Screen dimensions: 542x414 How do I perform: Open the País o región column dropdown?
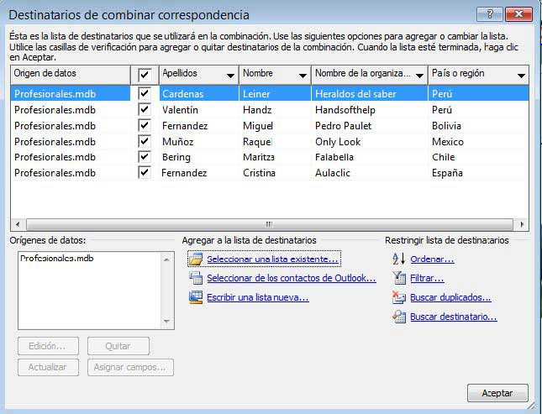tap(521, 76)
